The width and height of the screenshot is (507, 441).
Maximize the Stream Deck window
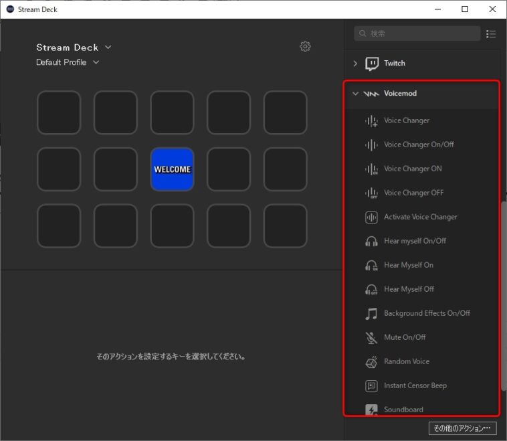coord(465,9)
